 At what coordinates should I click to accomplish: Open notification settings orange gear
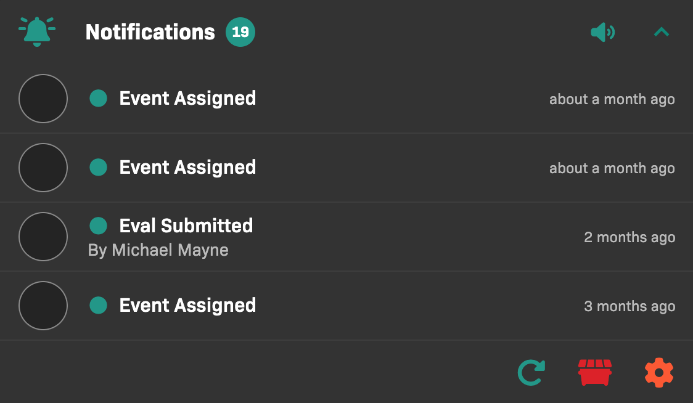pos(658,373)
